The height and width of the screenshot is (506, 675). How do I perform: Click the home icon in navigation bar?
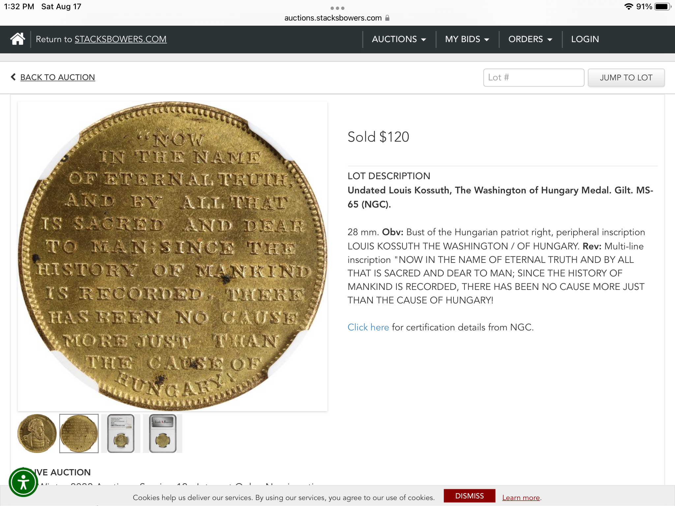(17, 39)
